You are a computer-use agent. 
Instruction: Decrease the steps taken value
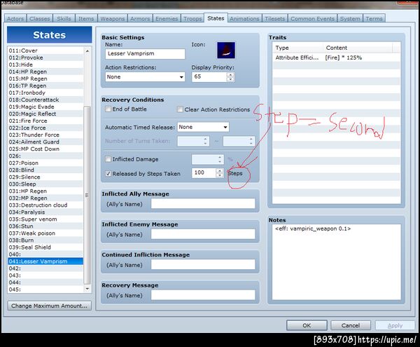219,175
